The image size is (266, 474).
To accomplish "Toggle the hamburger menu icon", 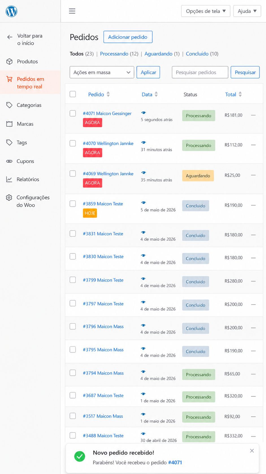I will 72,11.
